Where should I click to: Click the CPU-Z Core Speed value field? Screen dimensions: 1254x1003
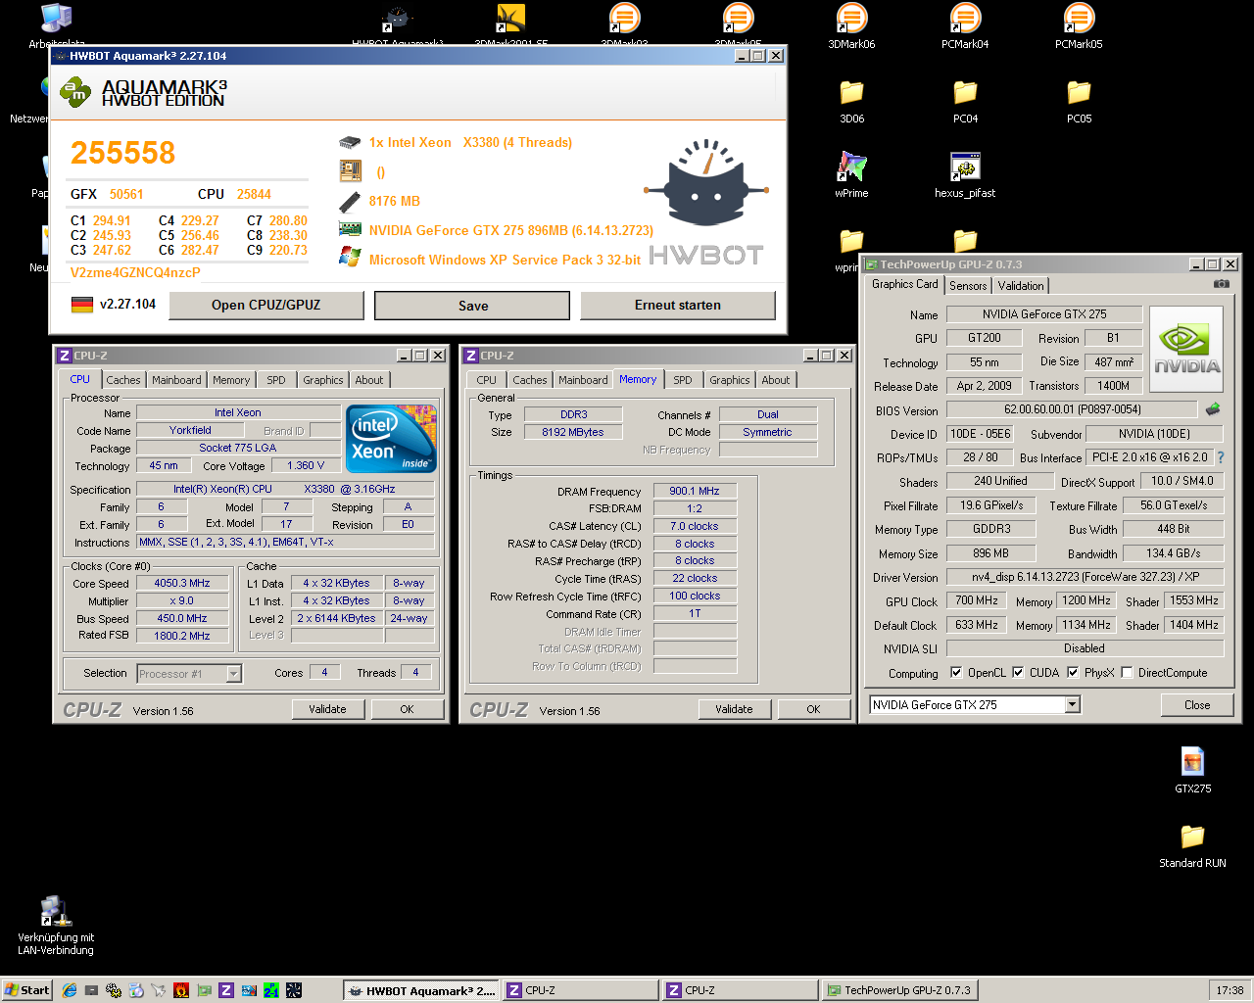tap(182, 583)
